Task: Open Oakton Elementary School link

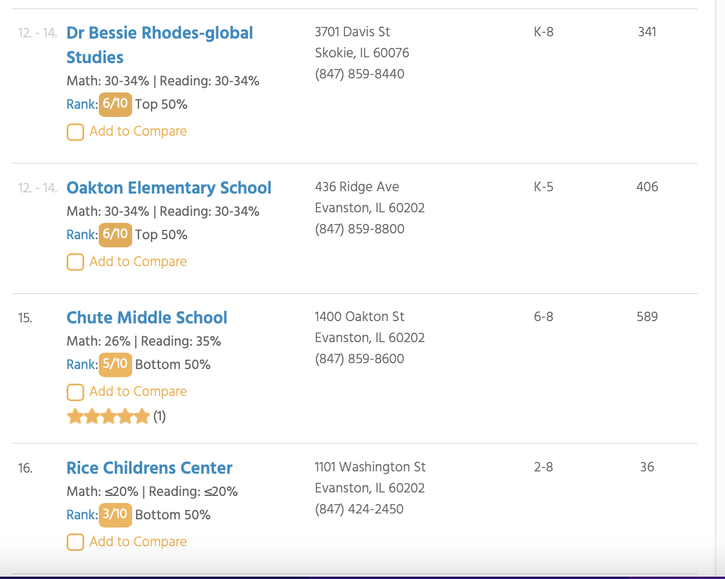Action: click(x=169, y=188)
